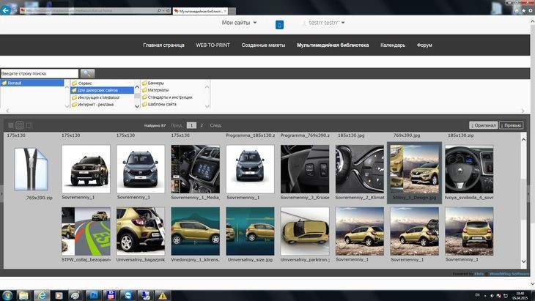Click the blue site selector icon
The height and width of the screenshot is (301, 535).
tap(279, 24)
